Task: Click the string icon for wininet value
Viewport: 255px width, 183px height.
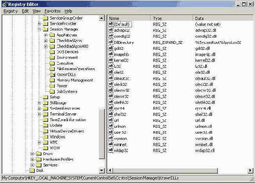Action: click(111, 144)
